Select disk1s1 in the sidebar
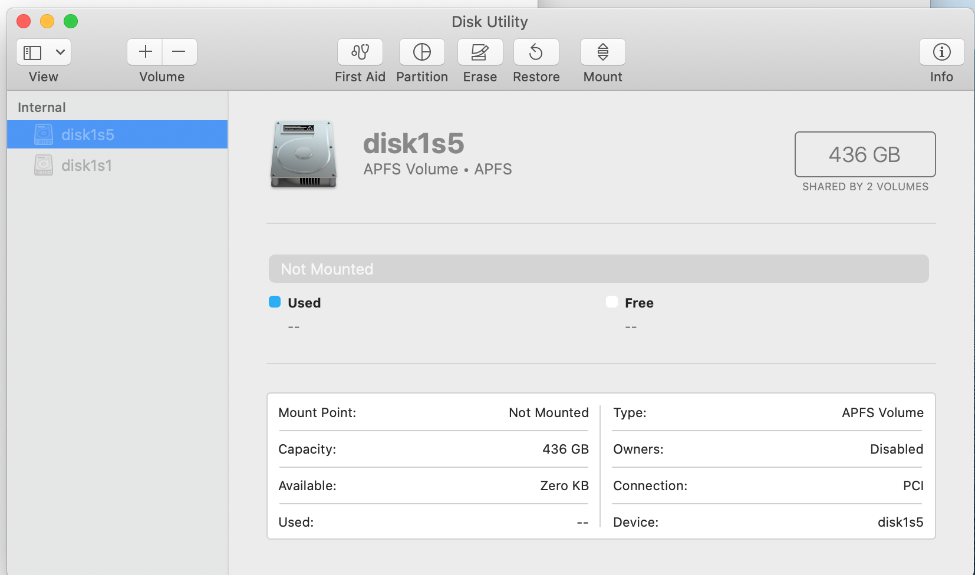This screenshot has height=575, width=975. point(117,165)
